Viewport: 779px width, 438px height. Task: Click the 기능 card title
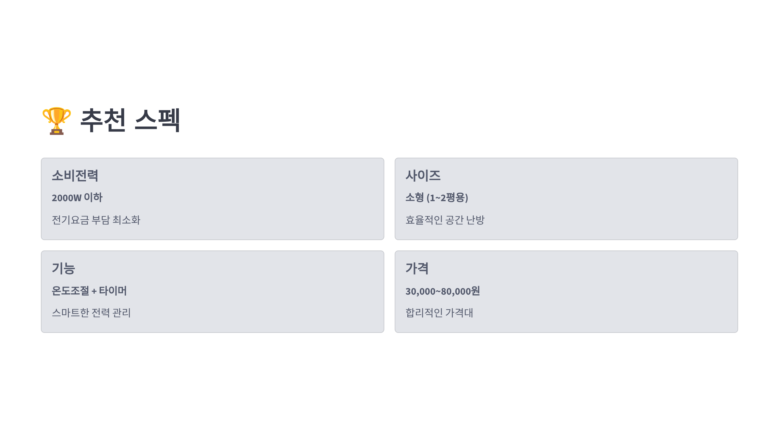tap(64, 269)
